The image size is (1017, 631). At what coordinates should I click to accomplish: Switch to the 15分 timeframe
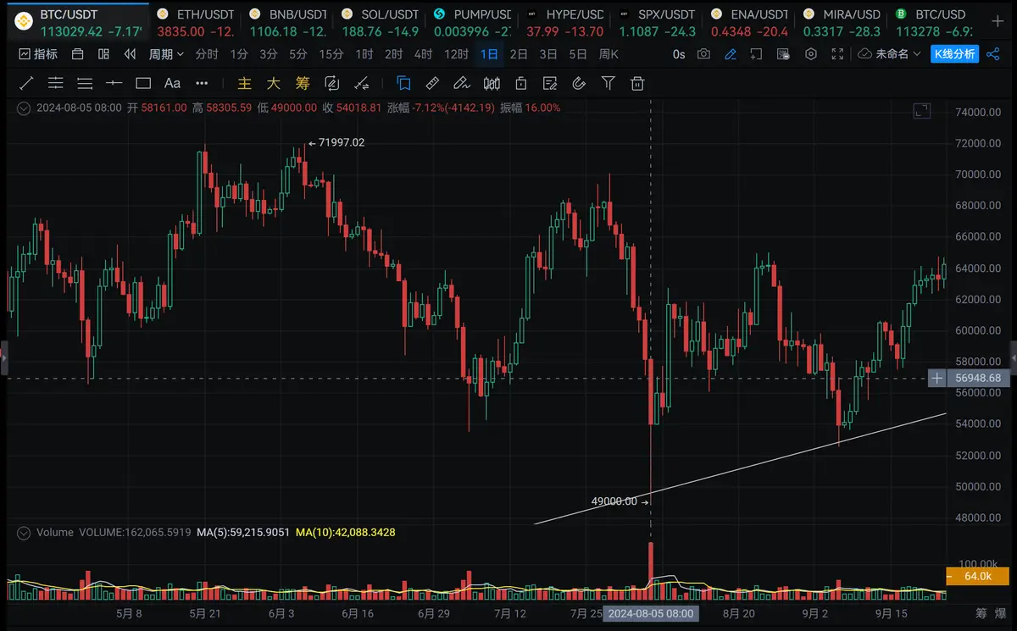(x=331, y=54)
